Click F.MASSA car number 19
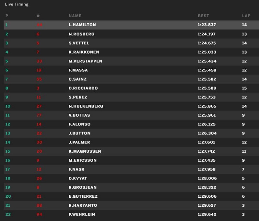This screenshot has height=221, width=259. click(39, 70)
